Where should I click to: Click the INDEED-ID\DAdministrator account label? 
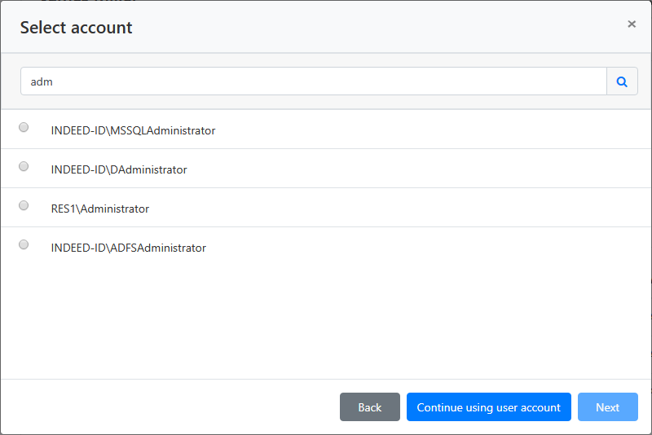pos(119,169)
